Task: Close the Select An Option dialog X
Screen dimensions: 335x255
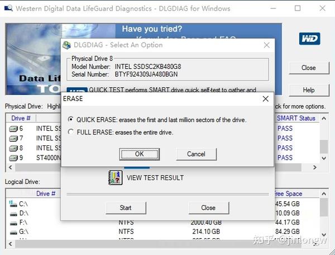Action: [267, 45]
